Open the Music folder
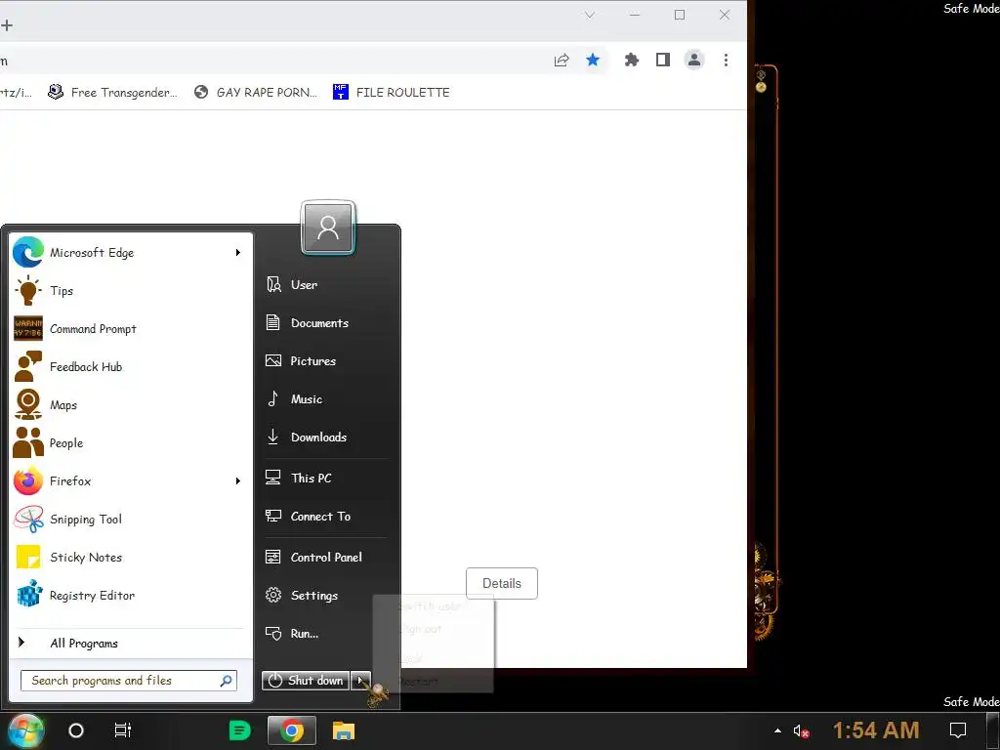1000x750 pixels. point(325,399)
